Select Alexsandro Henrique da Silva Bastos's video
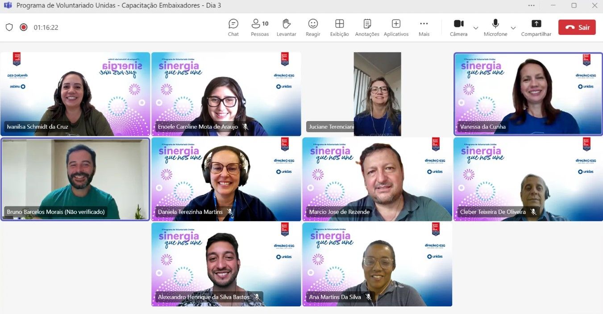This screenshot has width=603, height=314. pos(226,264)
